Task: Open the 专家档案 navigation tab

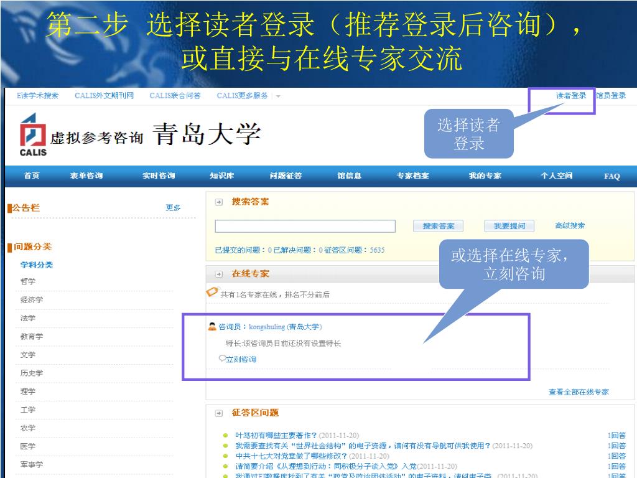Action: [413, 176]
